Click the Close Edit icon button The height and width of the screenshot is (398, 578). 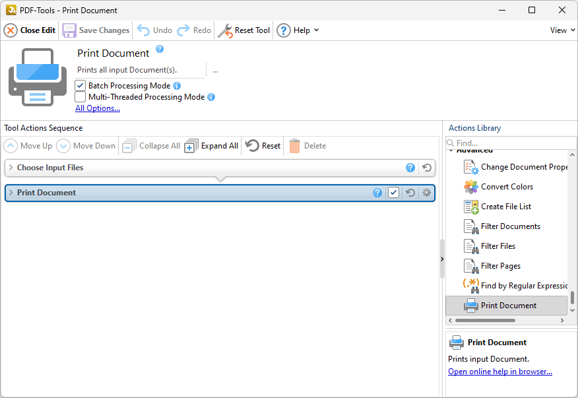[11, 30]
